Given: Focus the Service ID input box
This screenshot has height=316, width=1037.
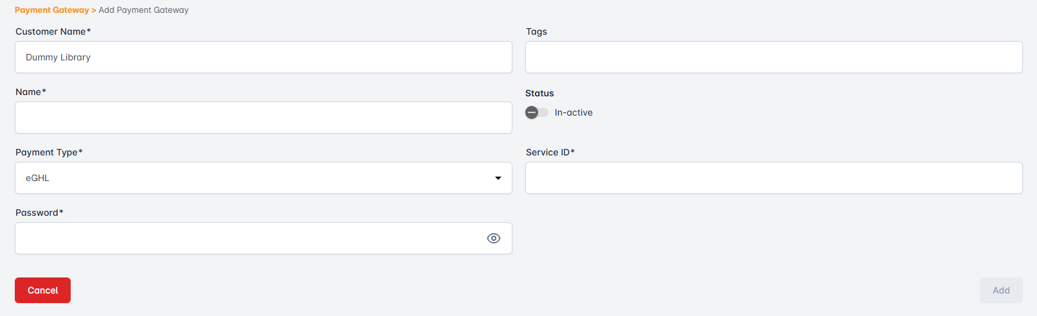Looking at the screenshot, I should click(x=773, y=178).
